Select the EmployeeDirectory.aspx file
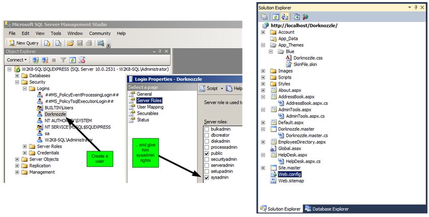Viewport: 429px width, 217px height. pos(302,142)
